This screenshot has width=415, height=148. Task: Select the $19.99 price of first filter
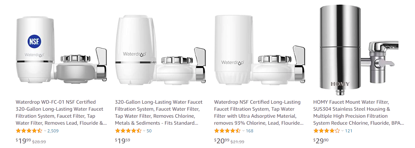coord(23,141)
